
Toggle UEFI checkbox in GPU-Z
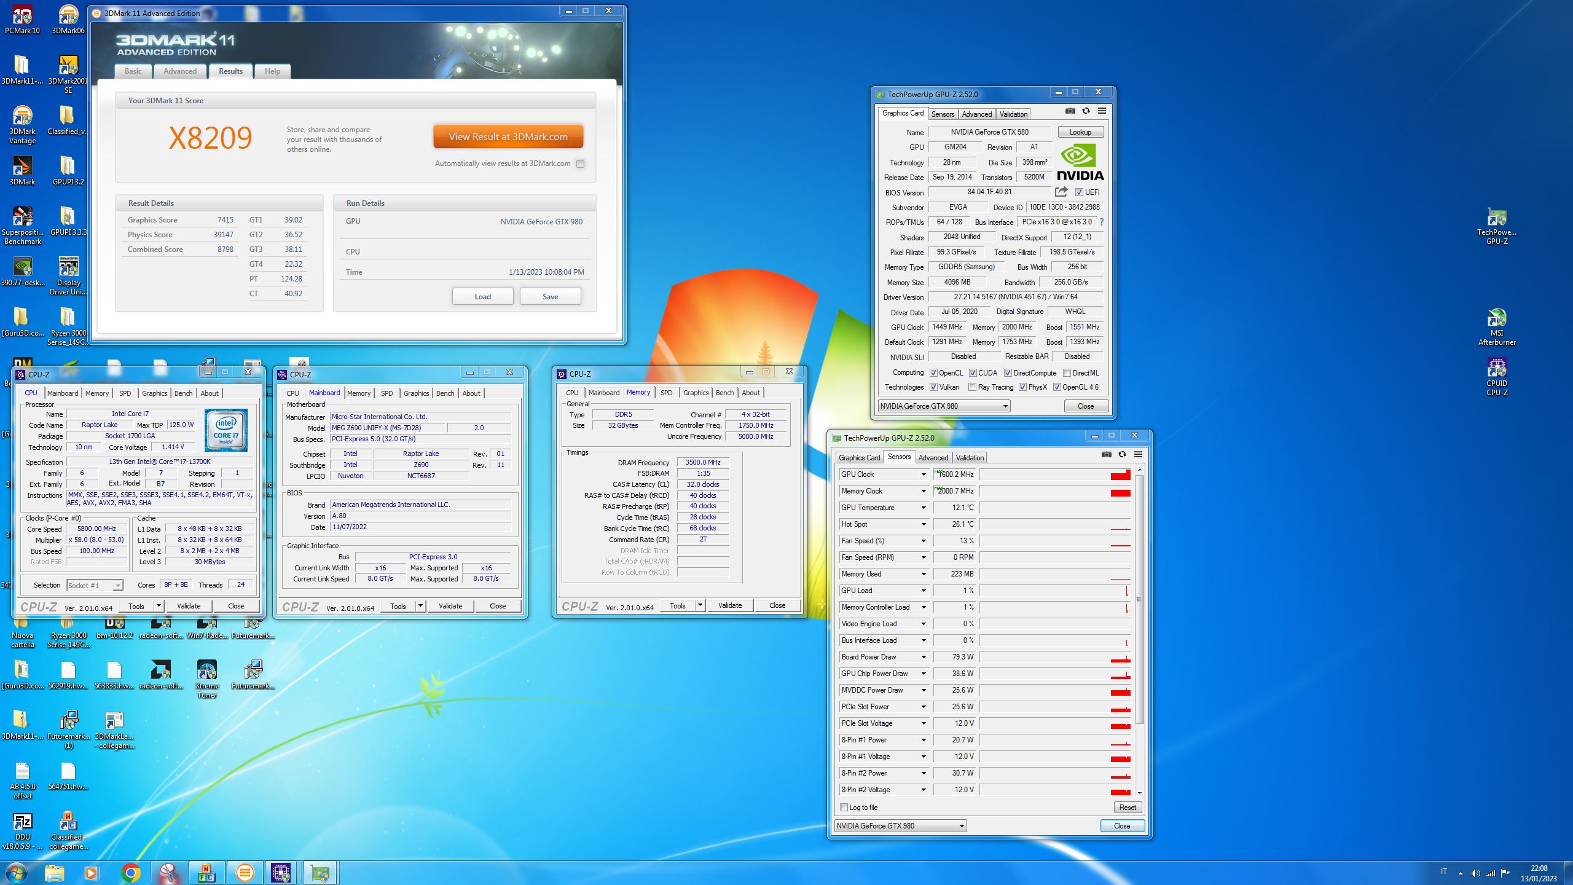pos(1079,192)
